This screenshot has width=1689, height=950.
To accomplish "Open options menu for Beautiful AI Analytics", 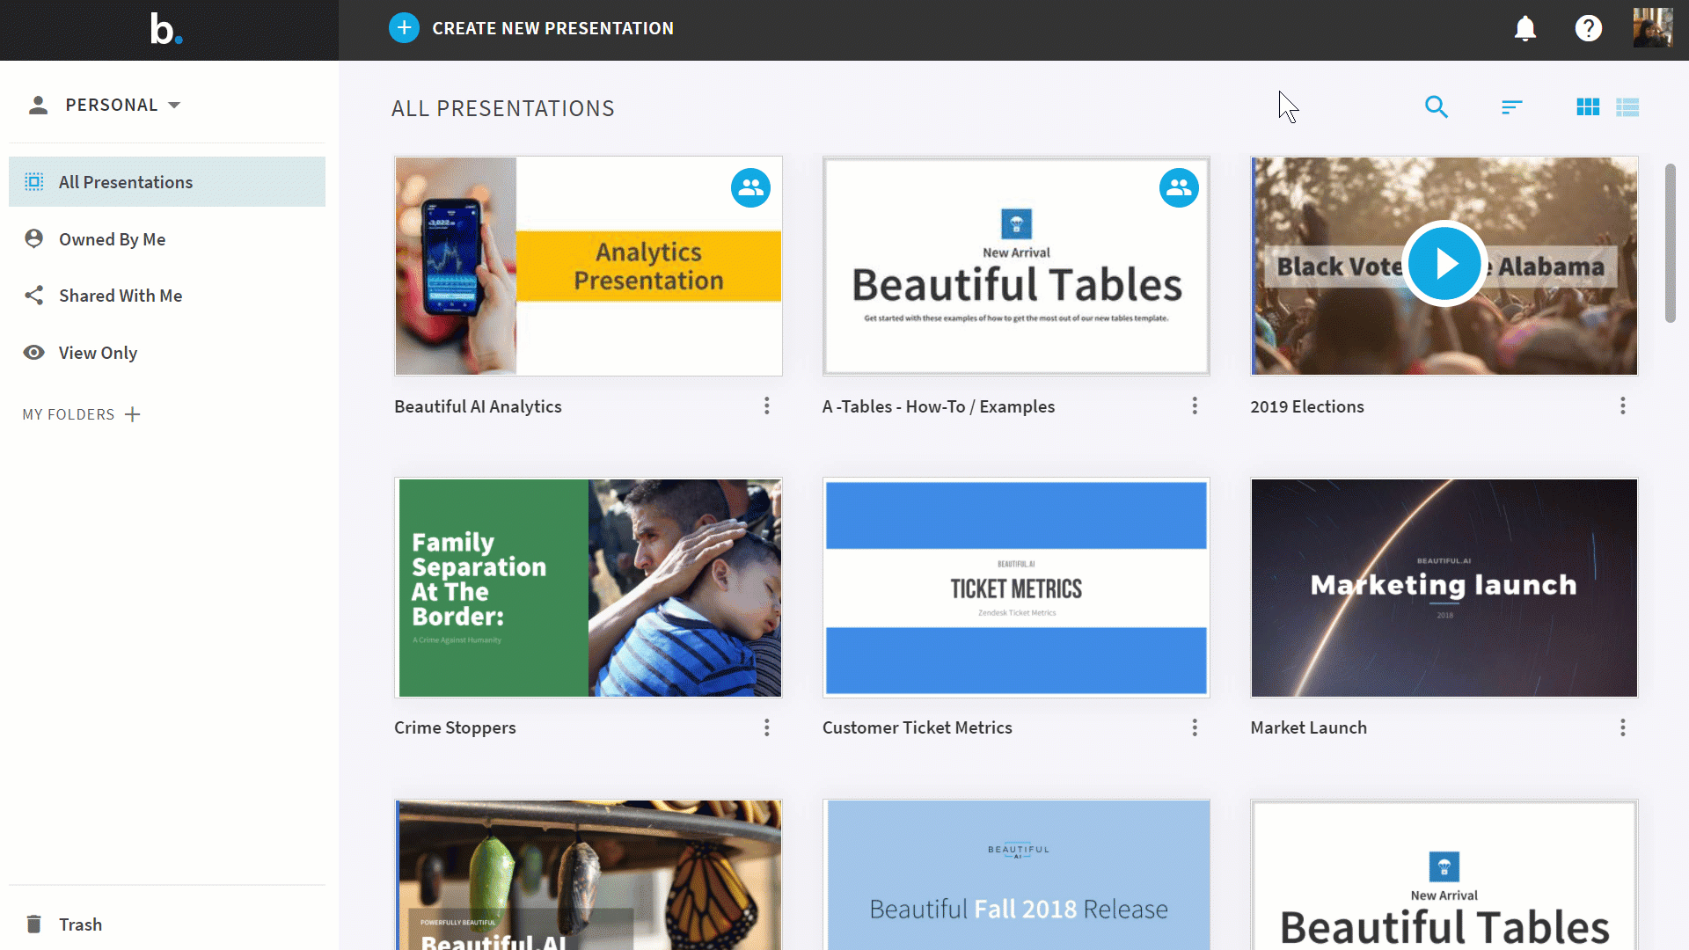I will 767,406.
